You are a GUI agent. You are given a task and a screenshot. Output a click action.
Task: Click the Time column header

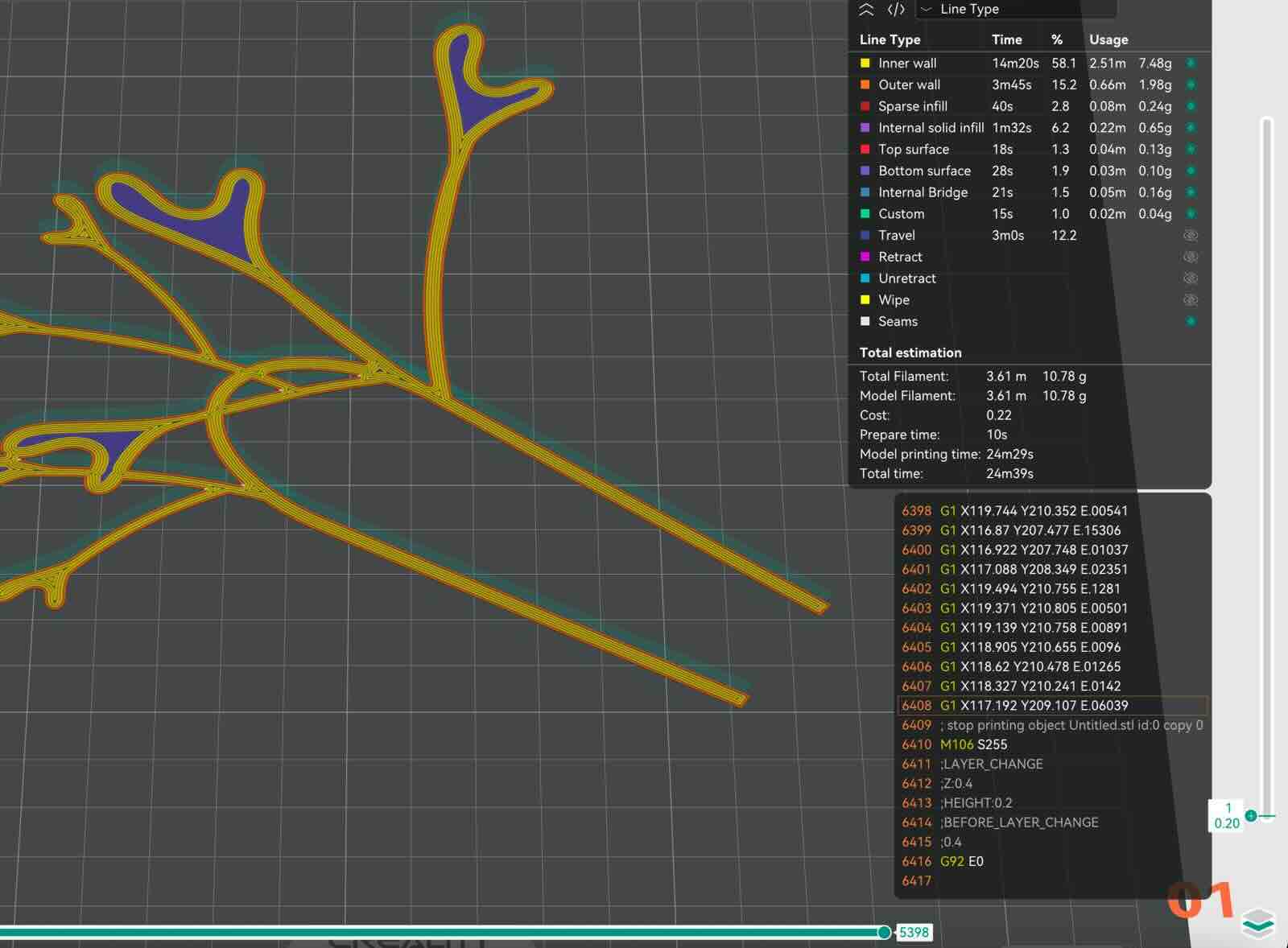1006,39
